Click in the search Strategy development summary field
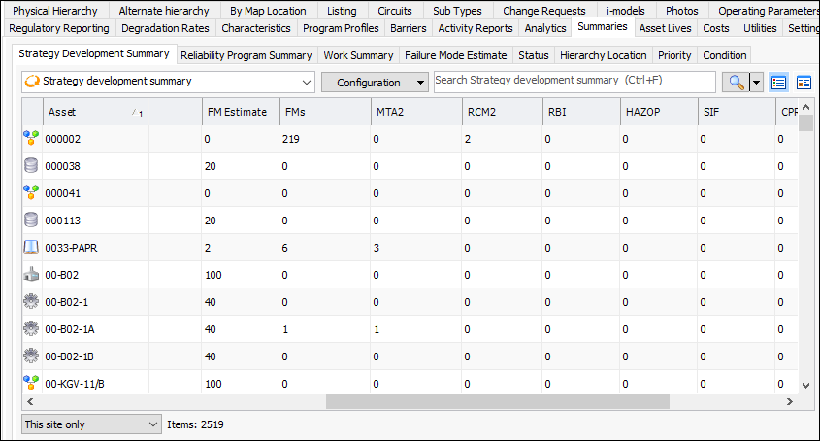Viewport: 820px width, 441px height. coord(576,81)
